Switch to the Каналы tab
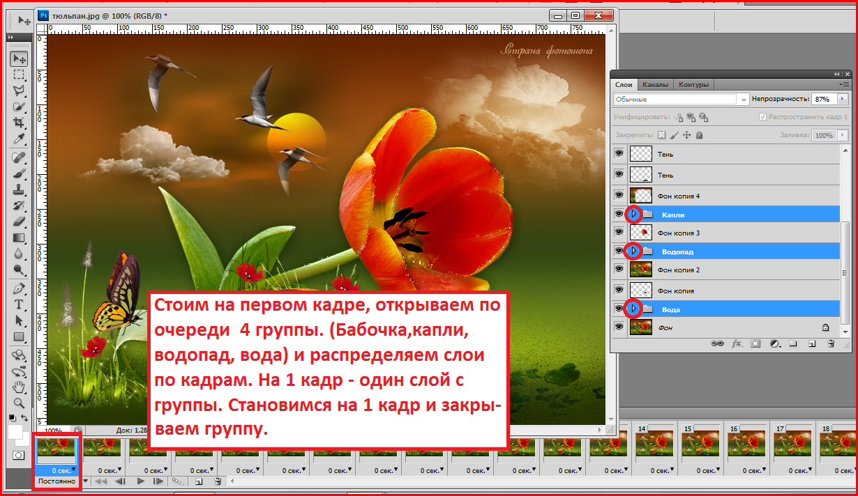 click(656, 84)
